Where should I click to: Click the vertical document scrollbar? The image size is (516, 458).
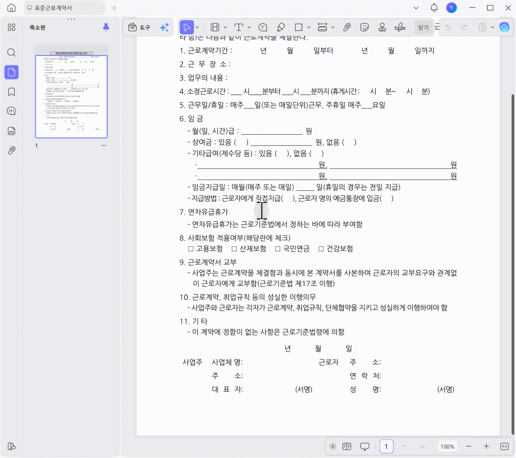pyautogui.click(x=513, y=264)
